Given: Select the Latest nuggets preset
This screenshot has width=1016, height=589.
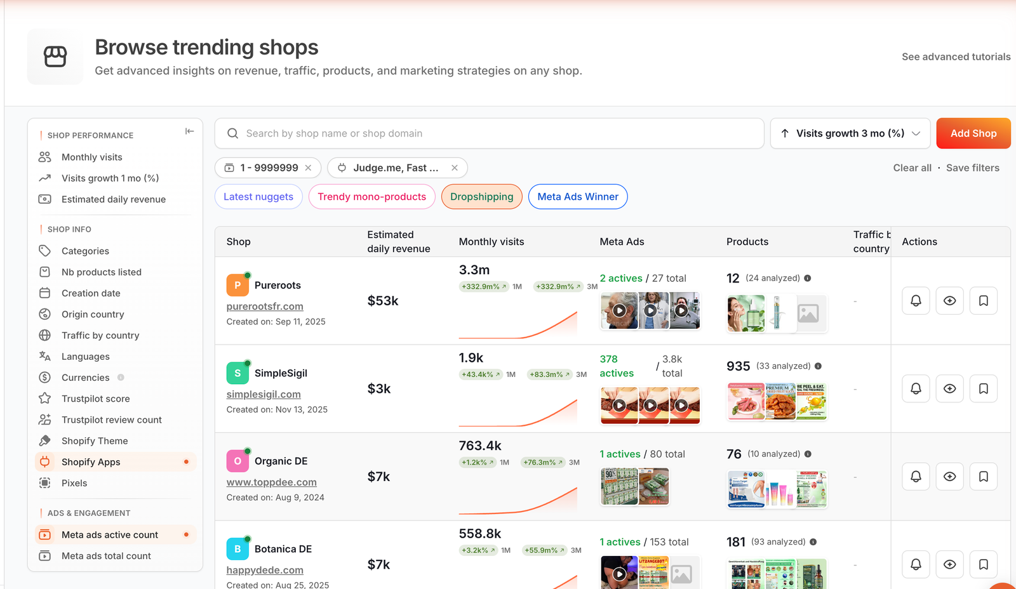Looking at the screenshot, I should click(258, 197).
